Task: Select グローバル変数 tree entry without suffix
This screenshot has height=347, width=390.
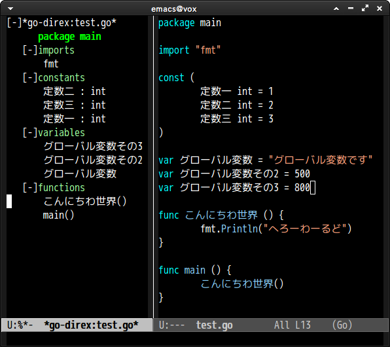Action: pyautogui.click(x=80, y=173)
